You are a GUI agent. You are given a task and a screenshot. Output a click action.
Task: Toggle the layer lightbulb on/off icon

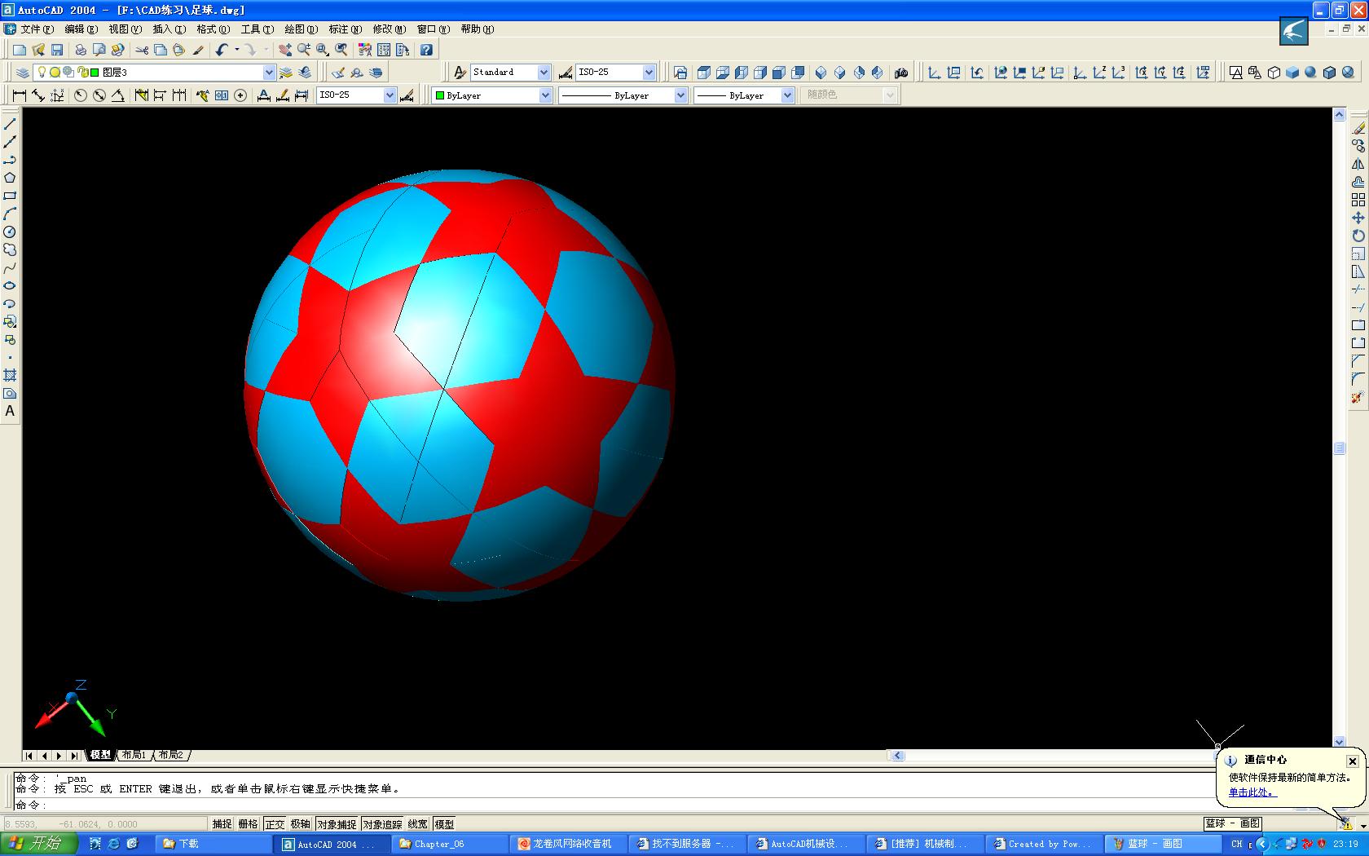click(x=42, y=73)
